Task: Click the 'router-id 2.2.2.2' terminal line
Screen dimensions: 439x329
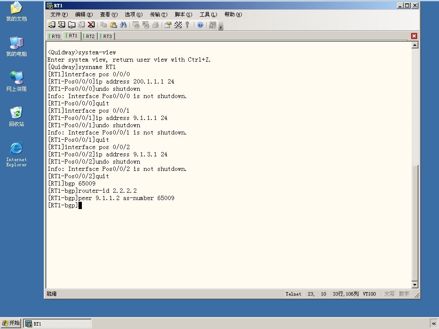Action: tap(107, 191)
